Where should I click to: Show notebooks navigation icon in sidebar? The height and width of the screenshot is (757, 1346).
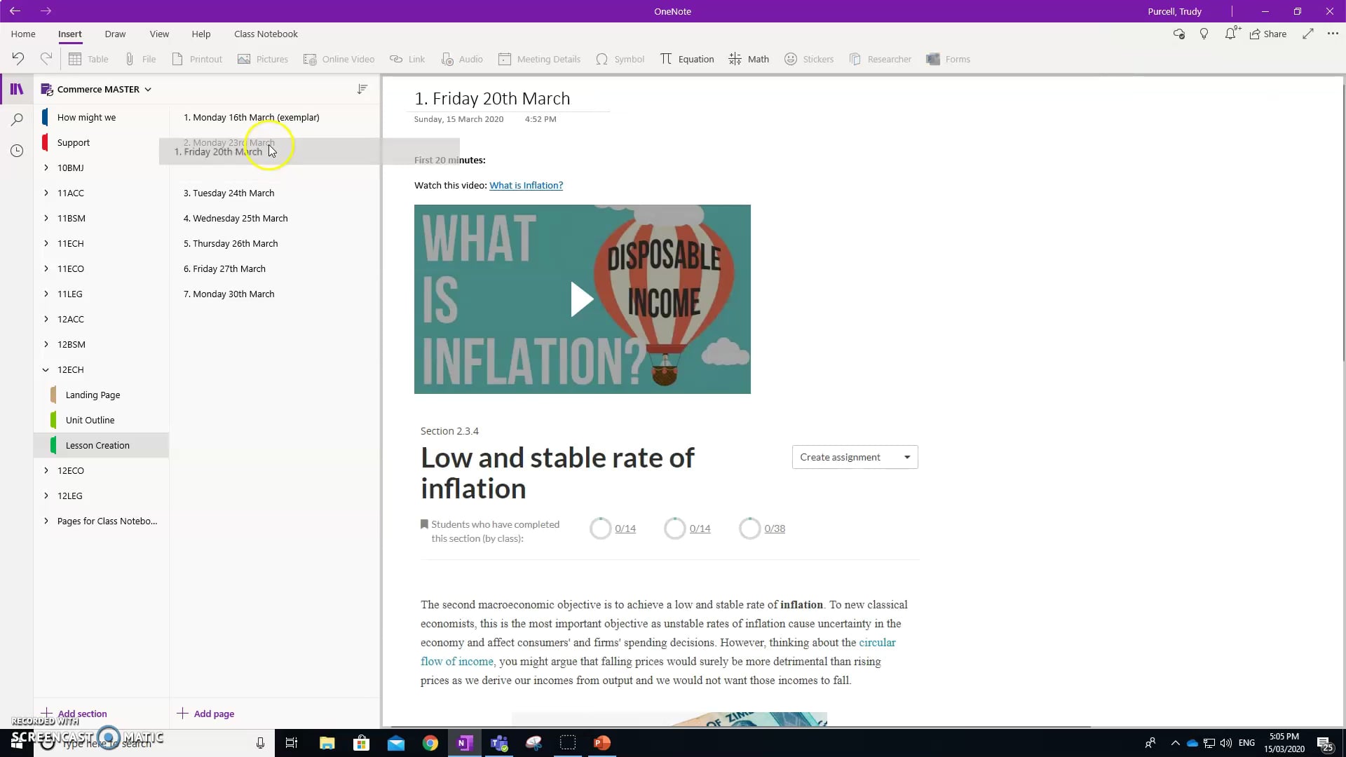17,89
